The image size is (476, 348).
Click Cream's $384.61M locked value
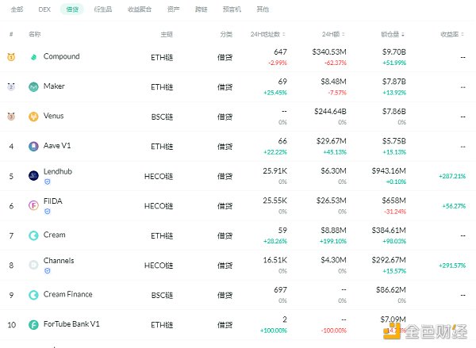[x=389, y=230]
